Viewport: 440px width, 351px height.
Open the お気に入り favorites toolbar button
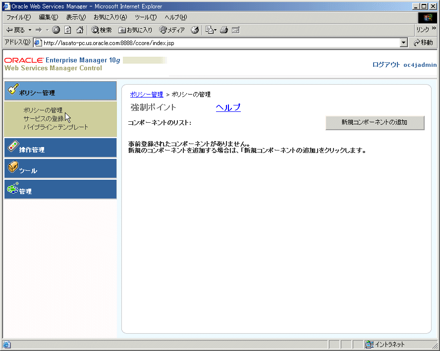pyautogui.click(x=135, y=30)
